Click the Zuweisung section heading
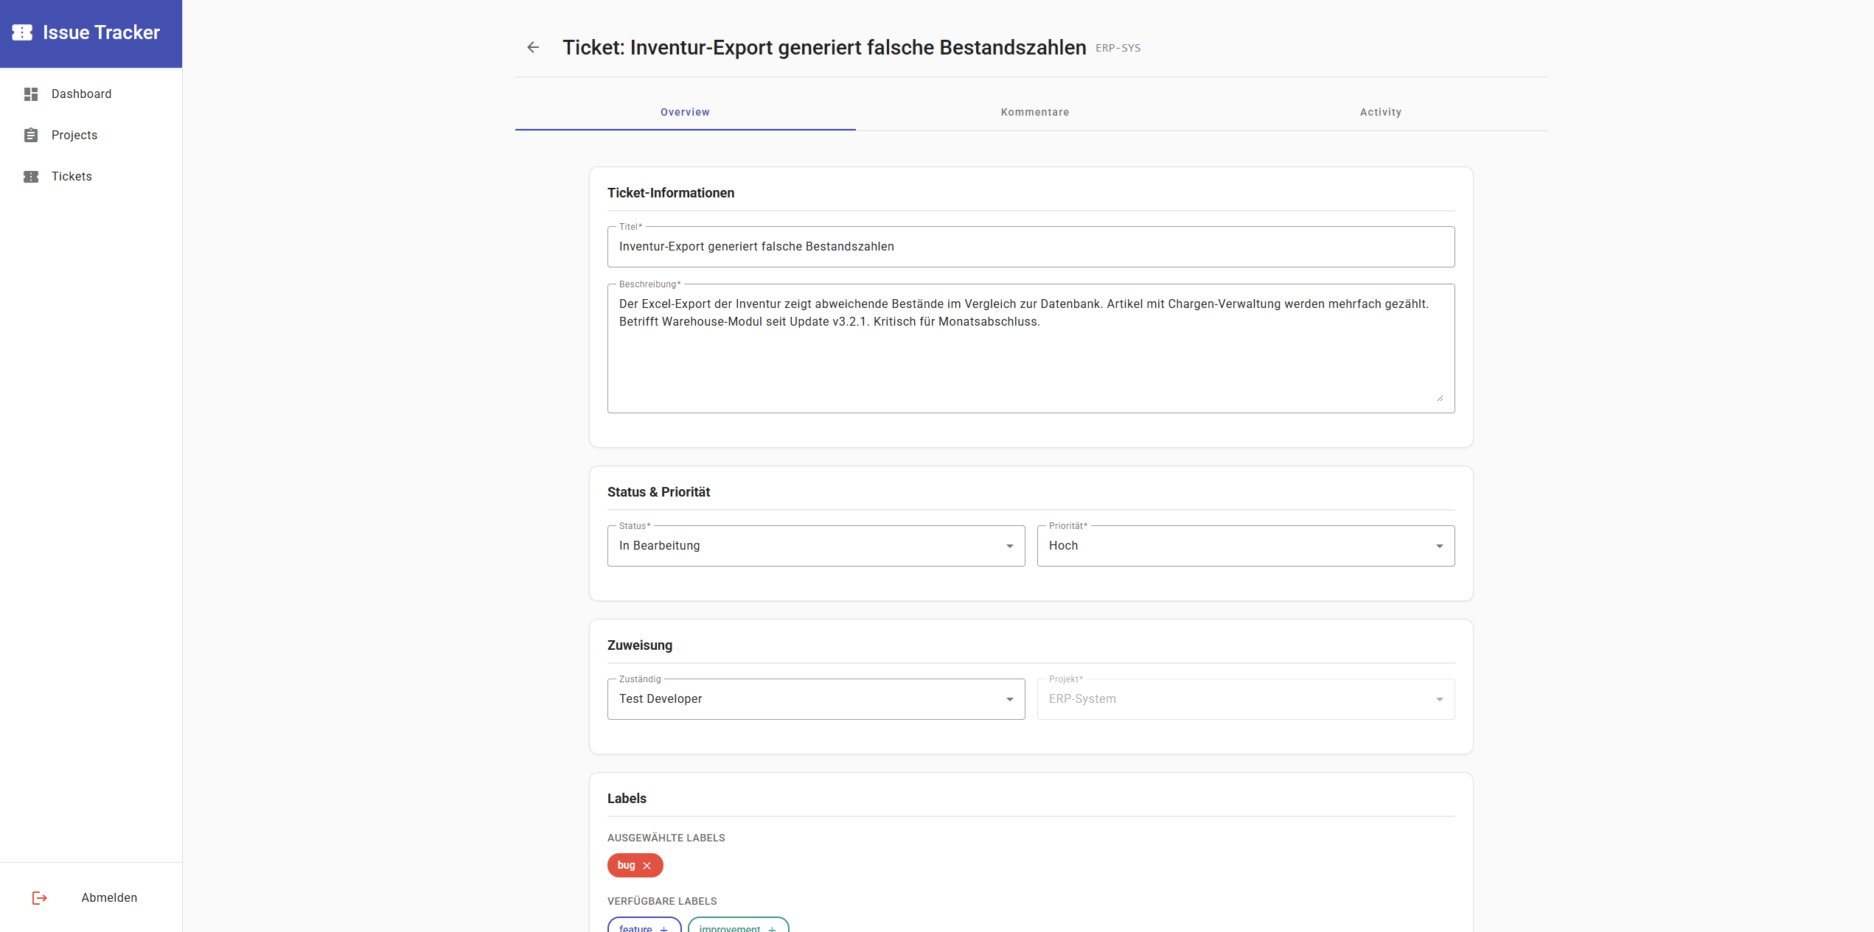1874x932 pixels. coord(639,645)
